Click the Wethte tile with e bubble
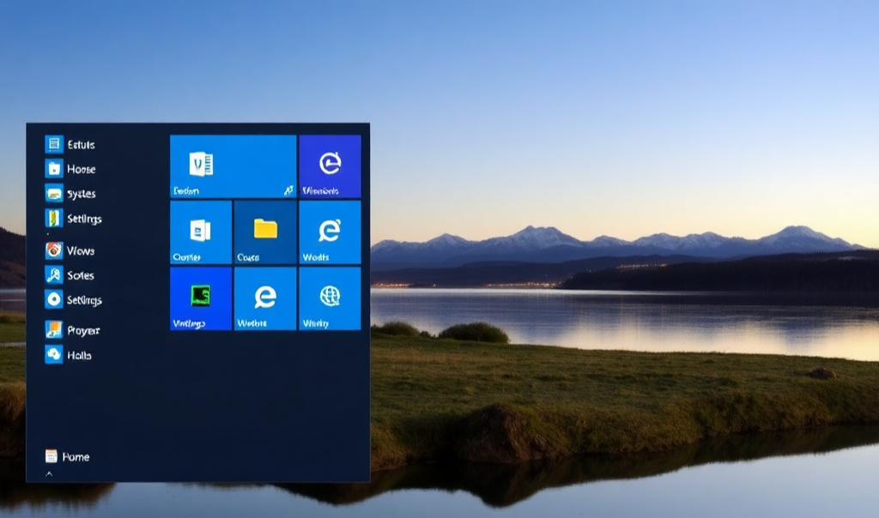 coord(265,298)
